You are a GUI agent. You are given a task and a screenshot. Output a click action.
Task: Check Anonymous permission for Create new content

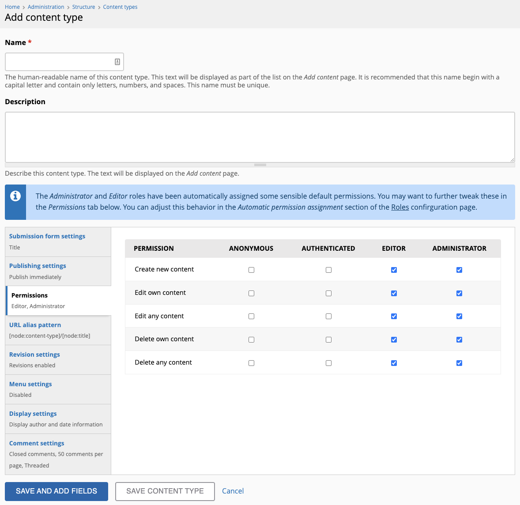pos(251,270)
